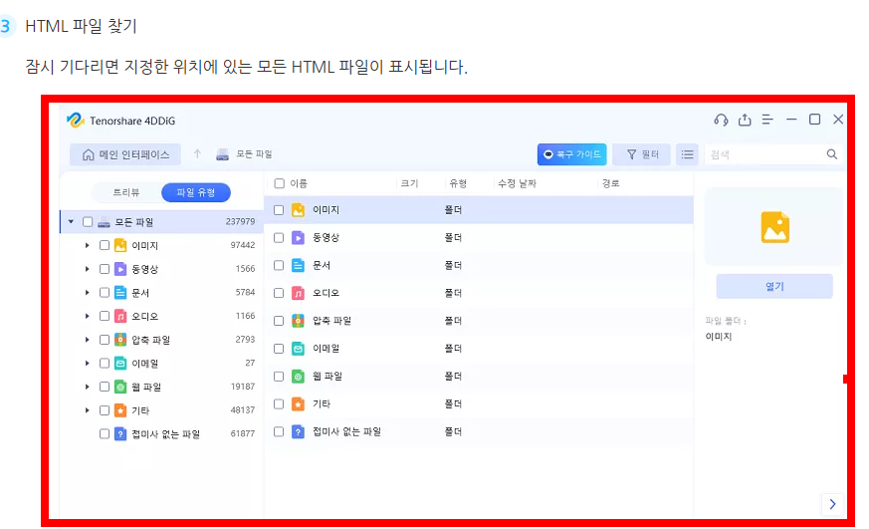869x529 pixels.
Task: Click the 열기 button in preview panel
Action: click(x=774, y=286)
